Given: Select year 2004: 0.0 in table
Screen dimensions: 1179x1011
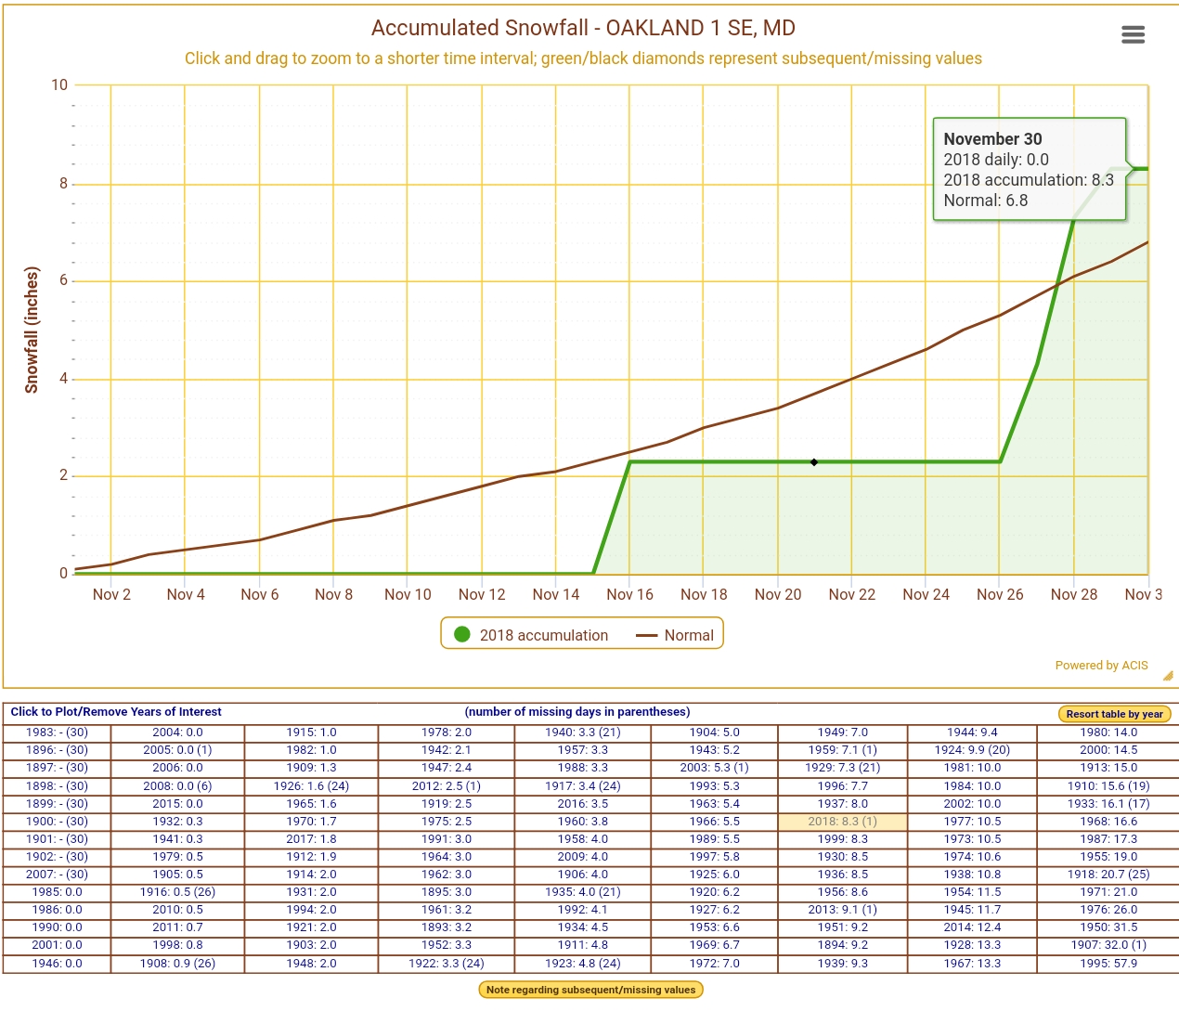Looking at the screenshot, I should (177, 732).
